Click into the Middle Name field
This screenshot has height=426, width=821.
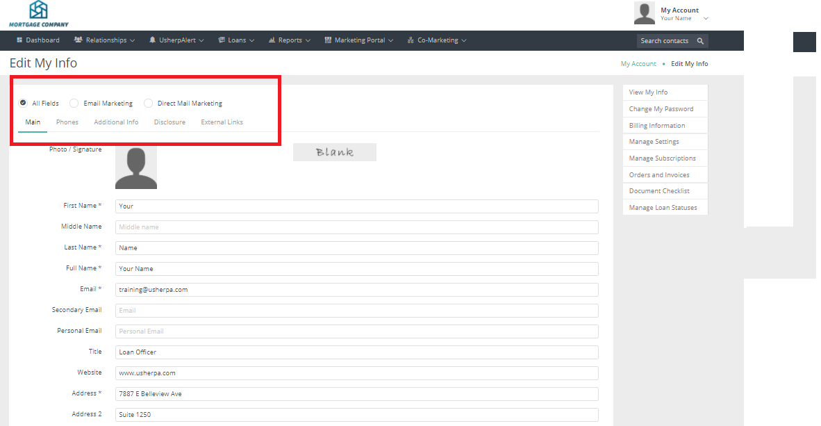click(356, 227)
